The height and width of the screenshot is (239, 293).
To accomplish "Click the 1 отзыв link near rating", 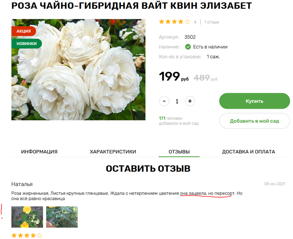I will click(211, 22).
